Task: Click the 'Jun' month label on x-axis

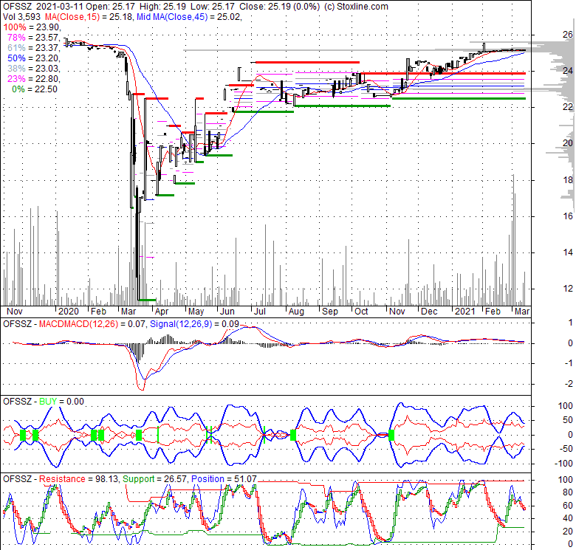Action: [x=227, y=312]
